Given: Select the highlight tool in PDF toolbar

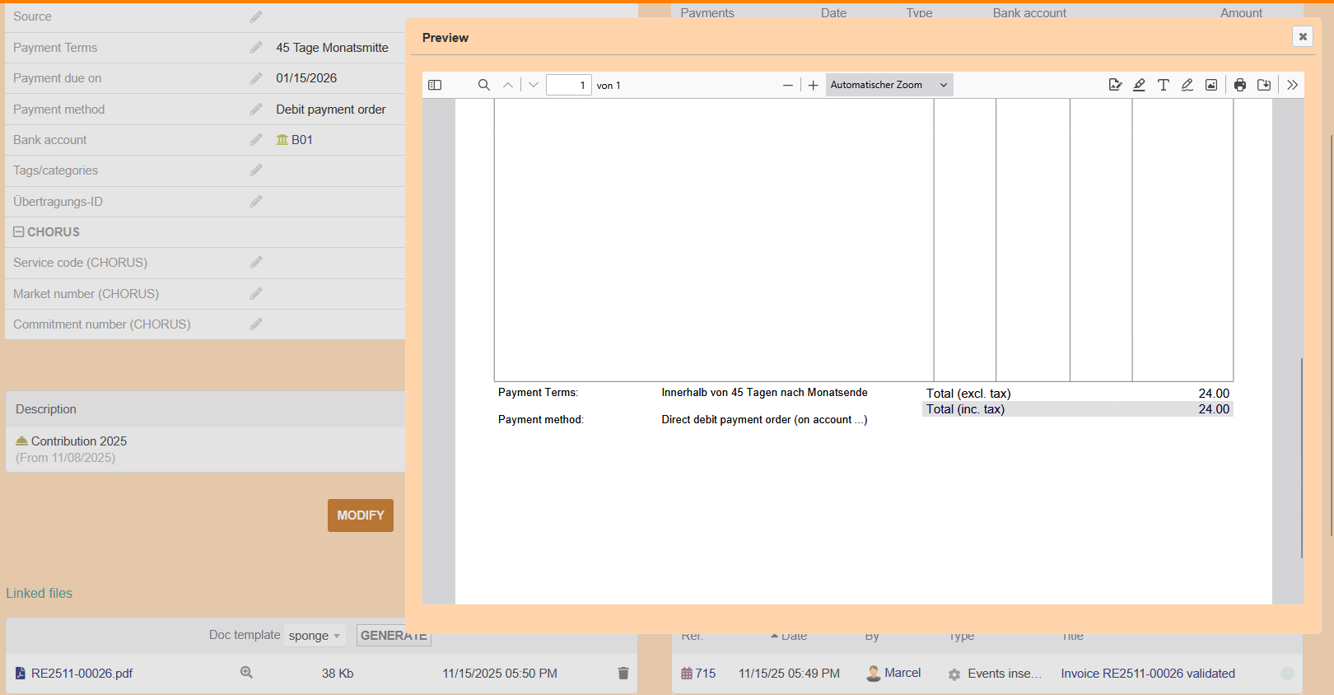Looking at the screenshot, I should (1139, 85).
